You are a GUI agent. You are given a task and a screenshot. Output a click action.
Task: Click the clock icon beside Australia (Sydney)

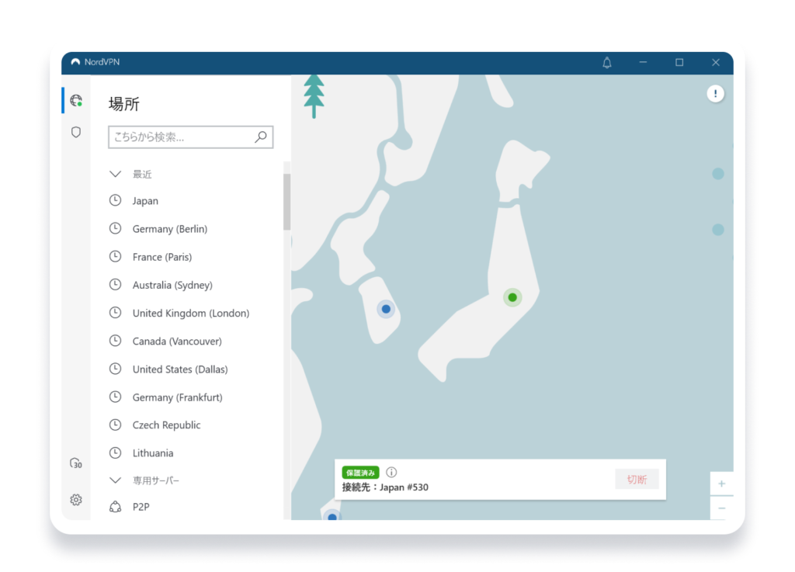(x=116, y=285)
